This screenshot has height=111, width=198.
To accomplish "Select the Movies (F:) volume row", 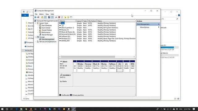I will point(97,30).
